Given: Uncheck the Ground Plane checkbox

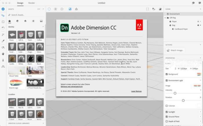Looking at the screenshot, I should 167,116.
